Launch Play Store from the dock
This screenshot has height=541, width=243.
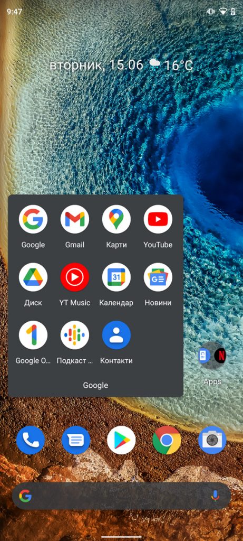coord(121,440)
